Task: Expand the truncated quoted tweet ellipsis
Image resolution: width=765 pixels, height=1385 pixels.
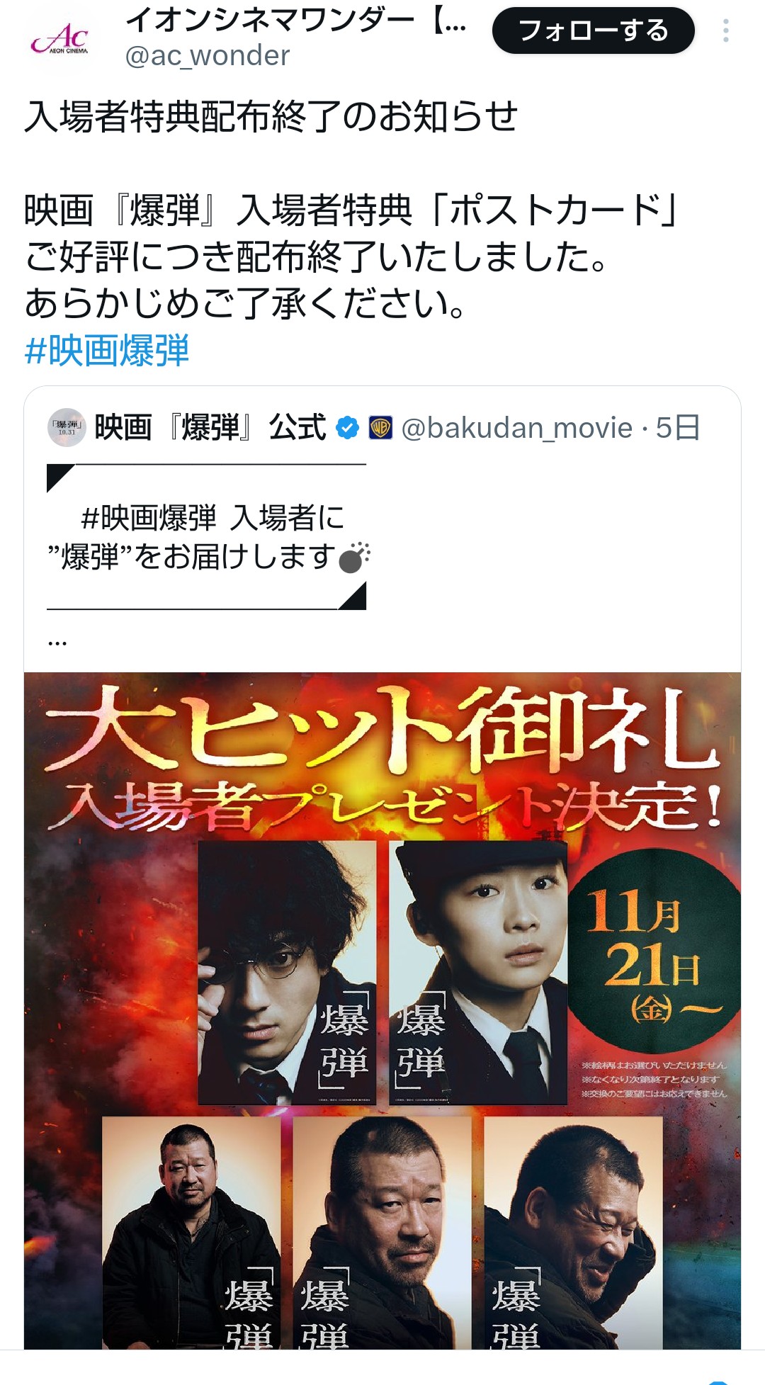Action: coord(57,642)
